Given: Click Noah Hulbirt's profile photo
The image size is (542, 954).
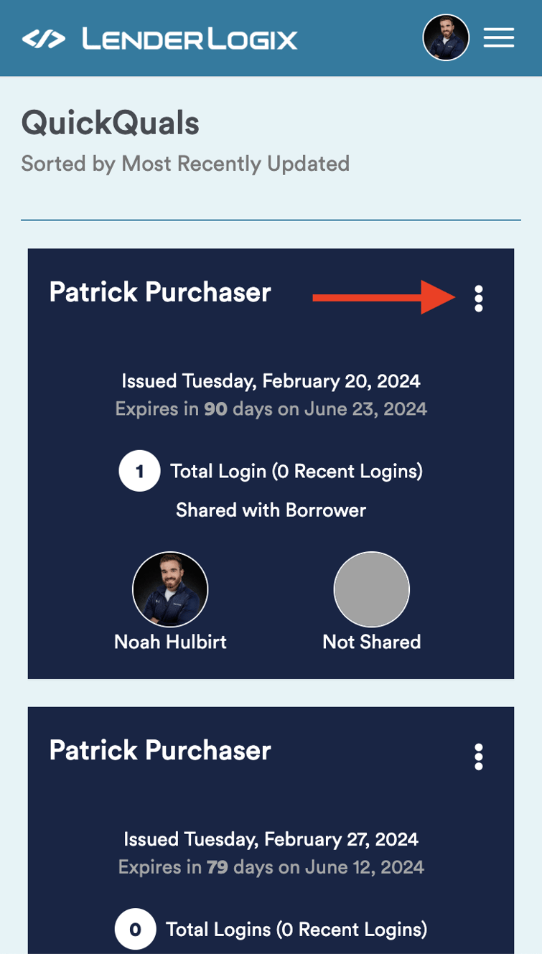Looking at the screenshot, I should pyautogui.click(x=170, y=589).
